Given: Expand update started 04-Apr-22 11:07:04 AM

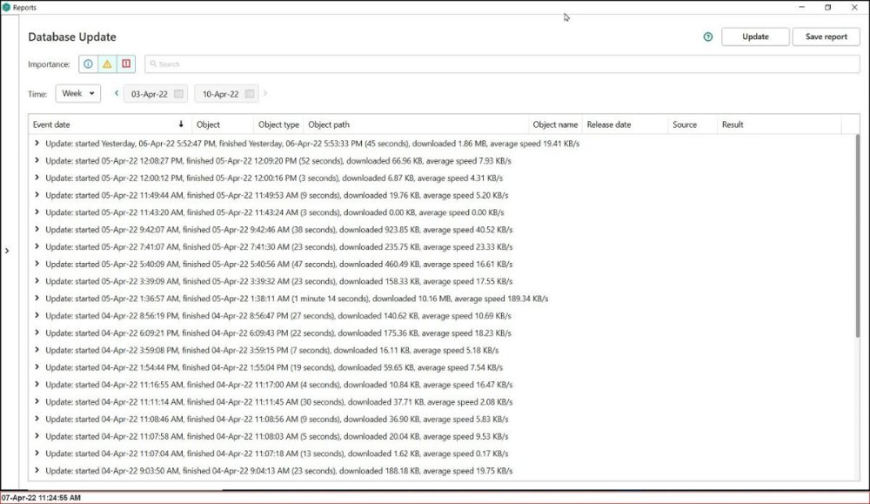Looking at the screenshot, I should [x=37, y=453].
